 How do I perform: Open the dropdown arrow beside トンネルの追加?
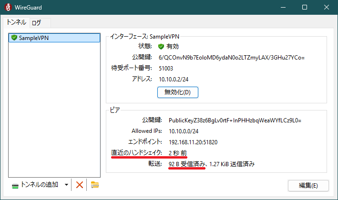pyautogui.click(x=66, y=185)
